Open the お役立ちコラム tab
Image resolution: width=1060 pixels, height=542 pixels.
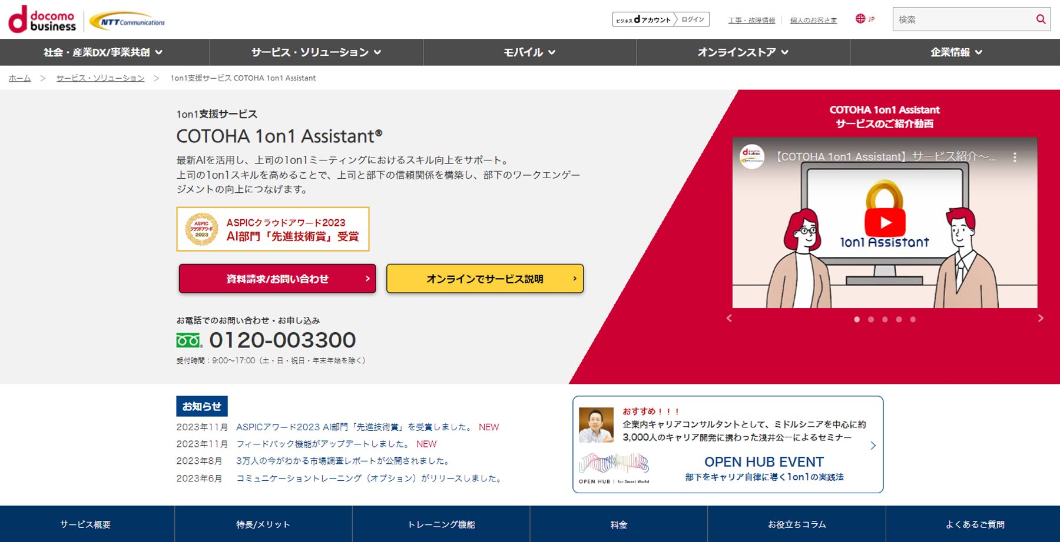point(797,524)
